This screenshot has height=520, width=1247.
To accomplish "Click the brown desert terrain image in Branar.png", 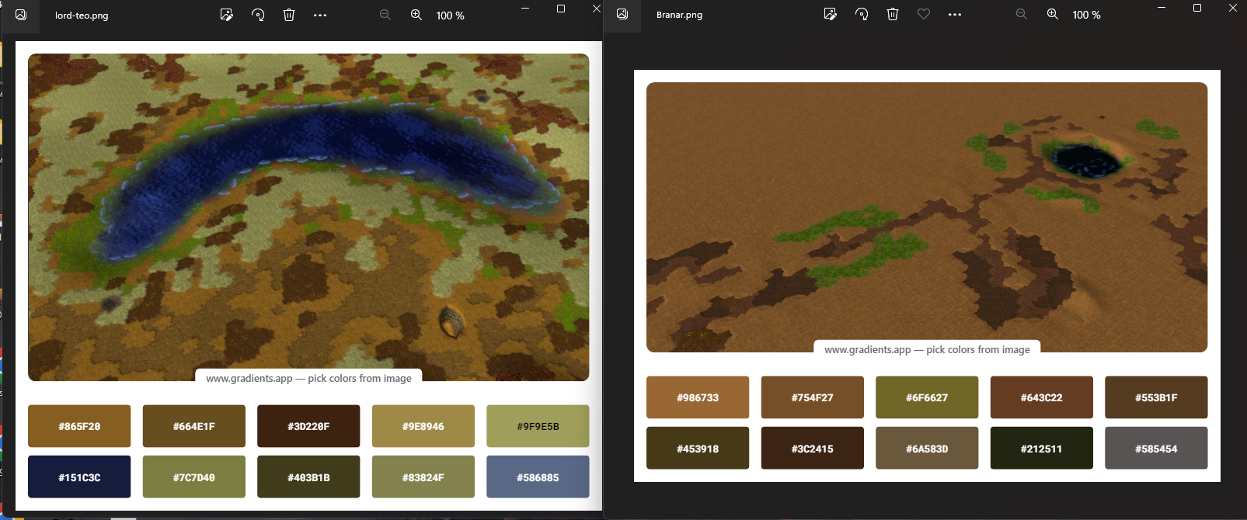I will [927, 217].
